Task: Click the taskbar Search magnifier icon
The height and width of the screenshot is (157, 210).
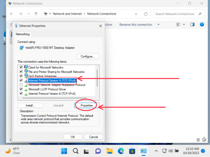Action: [76, 151]
